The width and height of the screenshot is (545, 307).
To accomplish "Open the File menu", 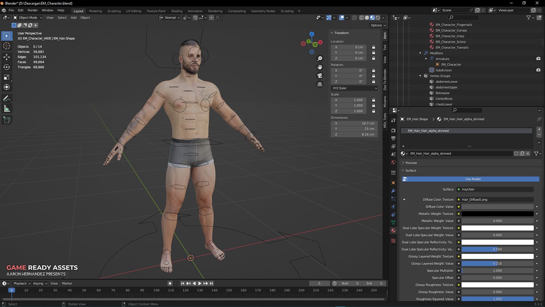I will click(11, 10).
